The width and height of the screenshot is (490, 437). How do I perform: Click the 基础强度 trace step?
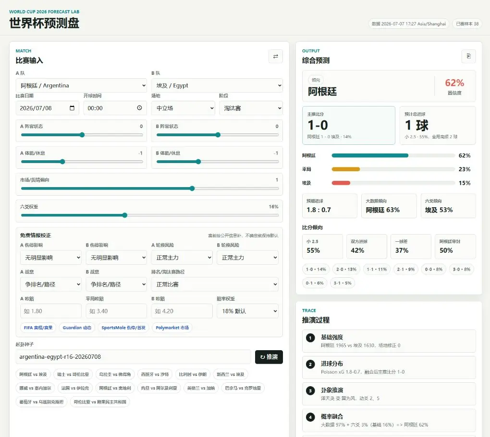pyautogui.click(x=389, y=341)
